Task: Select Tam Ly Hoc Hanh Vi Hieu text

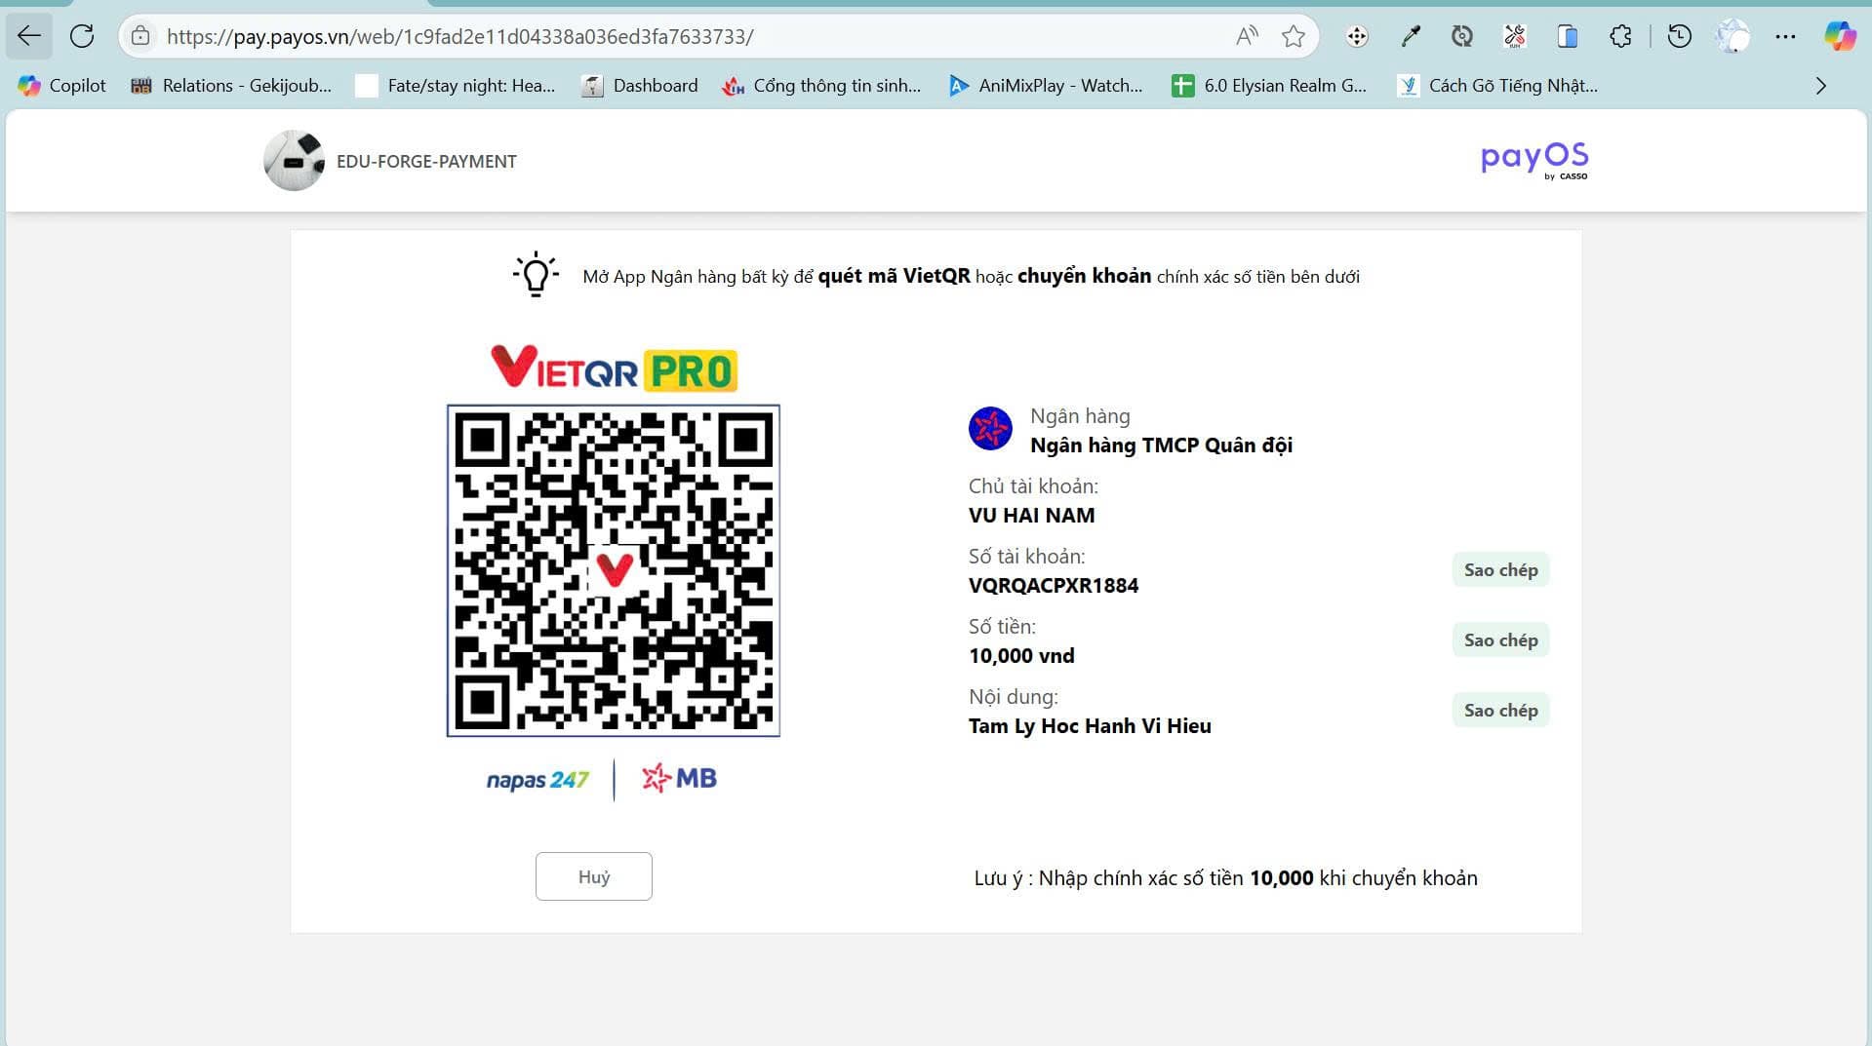Action: [1090, 726]
